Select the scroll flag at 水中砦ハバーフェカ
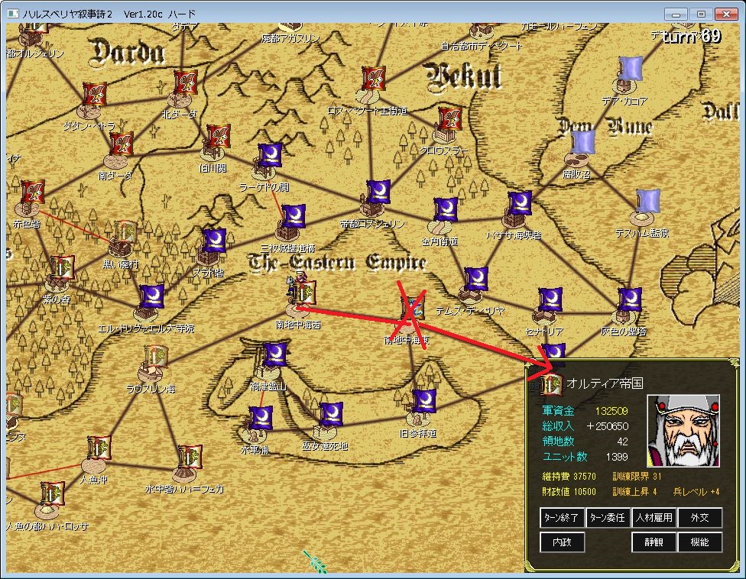 [190, 457]
